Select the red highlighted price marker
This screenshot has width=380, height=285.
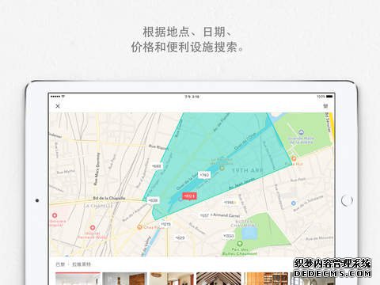click(189, 196)
